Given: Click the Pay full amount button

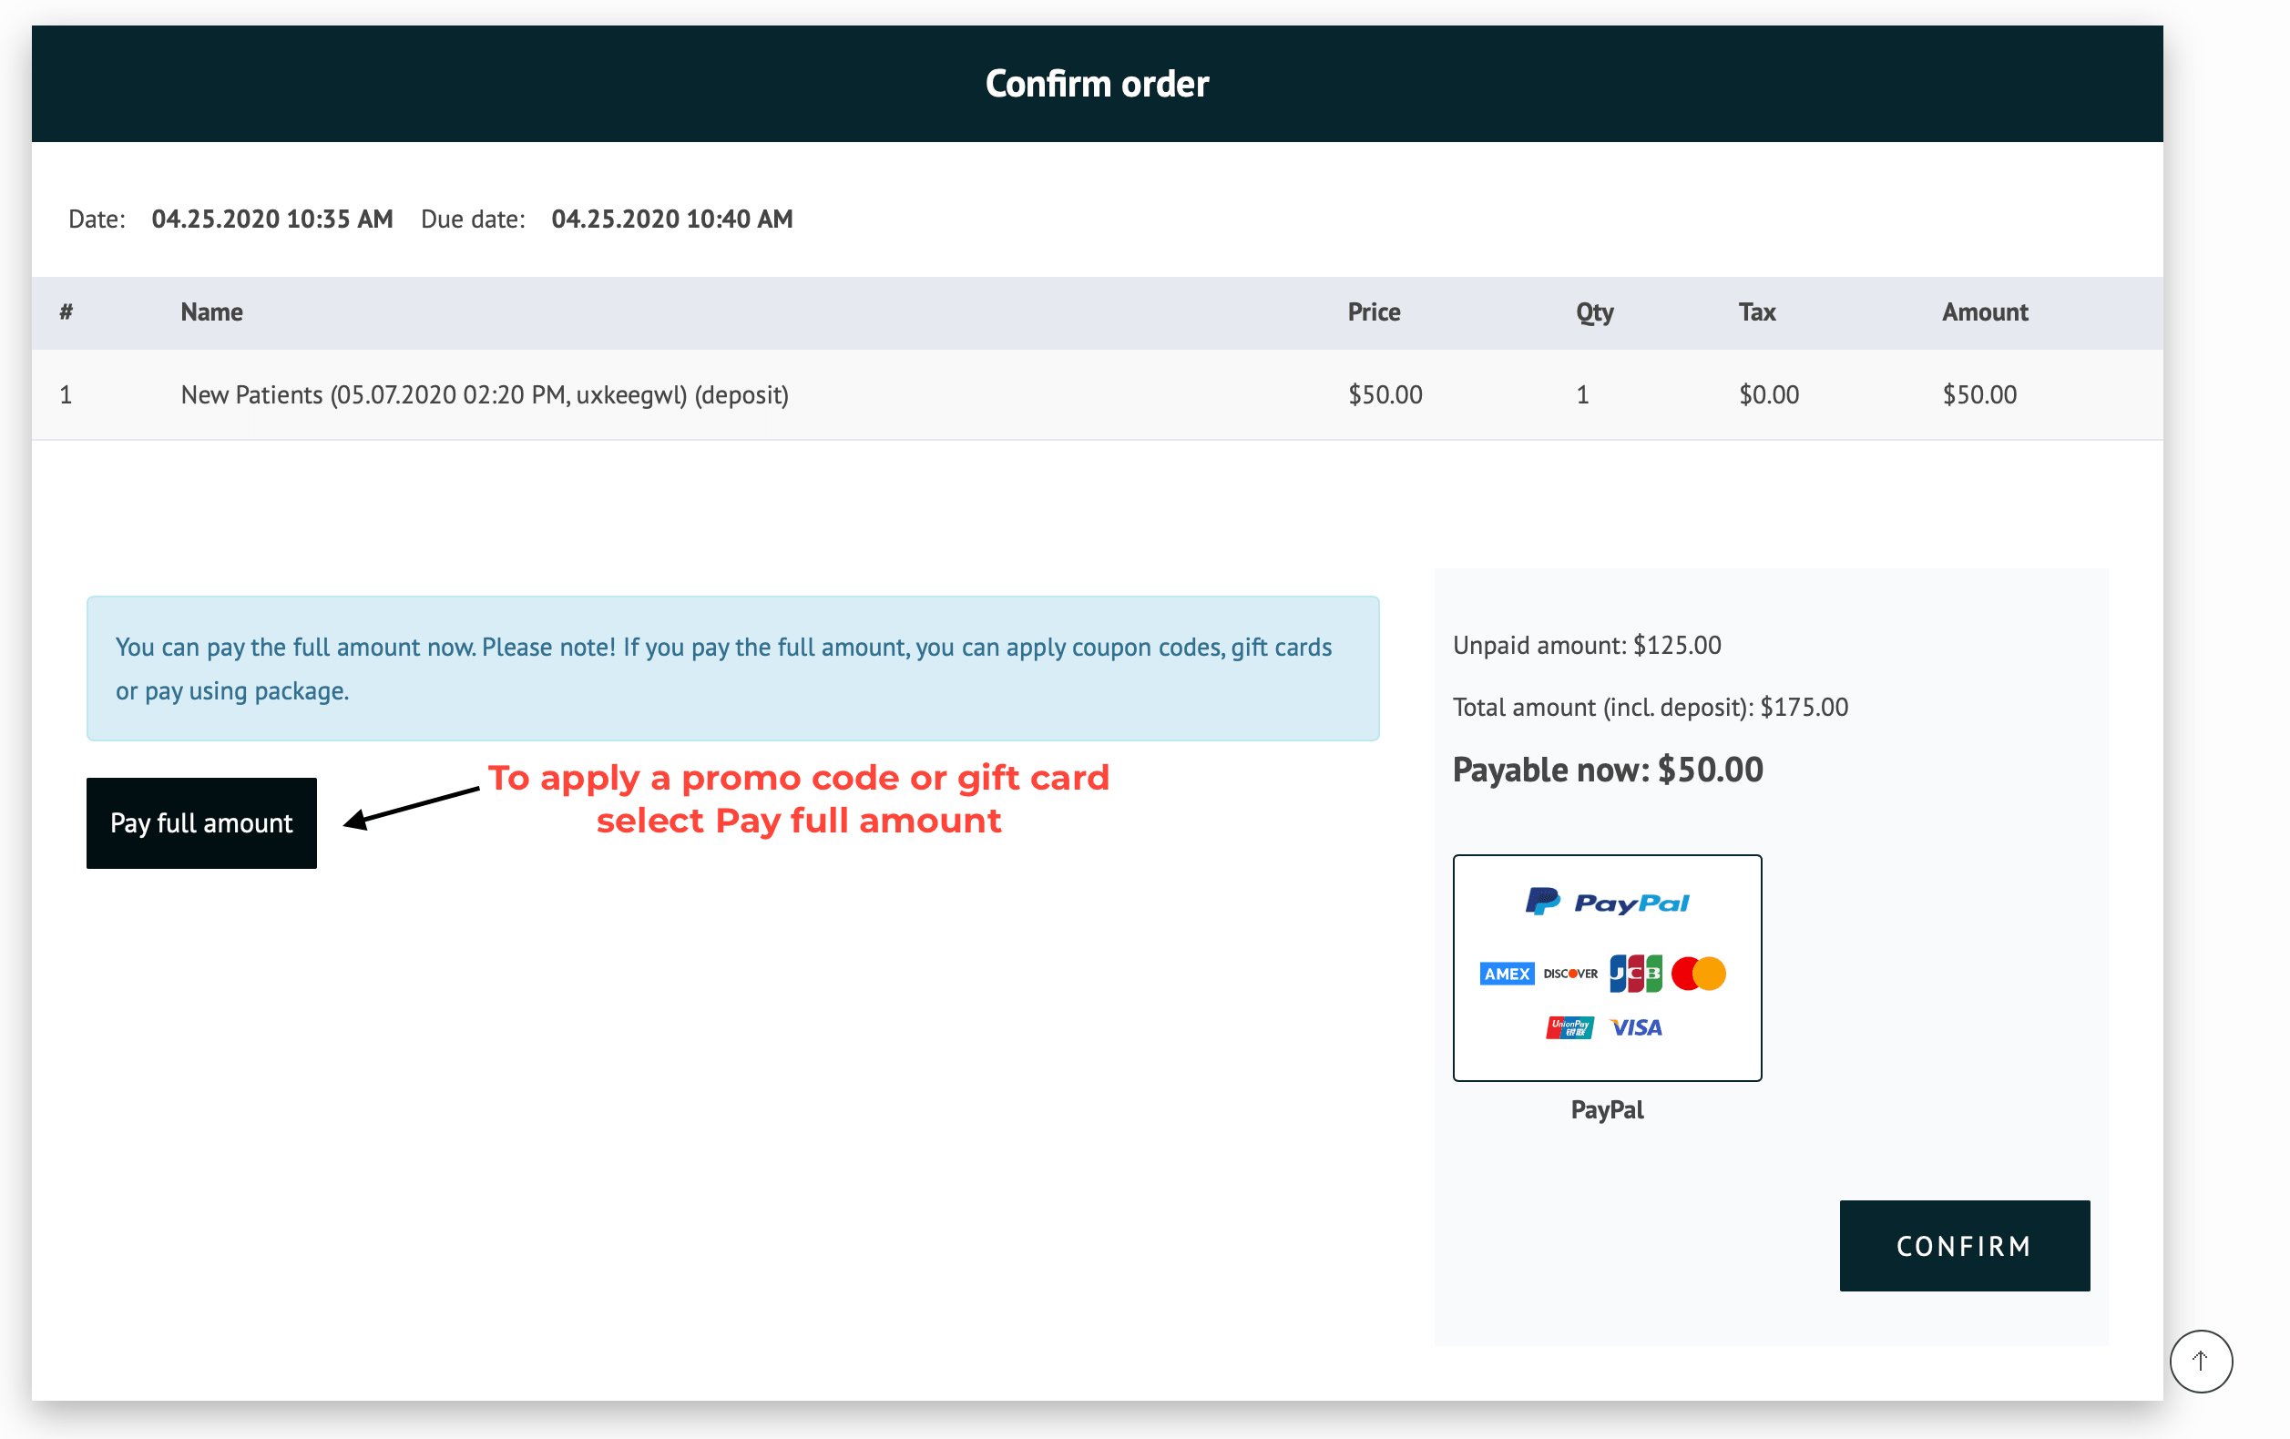Looking at the screenshot, I should click(x=200, y=822).
